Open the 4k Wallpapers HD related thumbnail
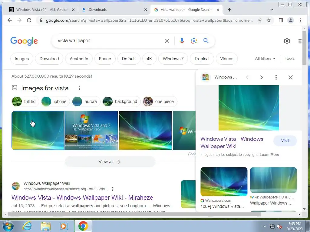 click(x=273, y=180)
